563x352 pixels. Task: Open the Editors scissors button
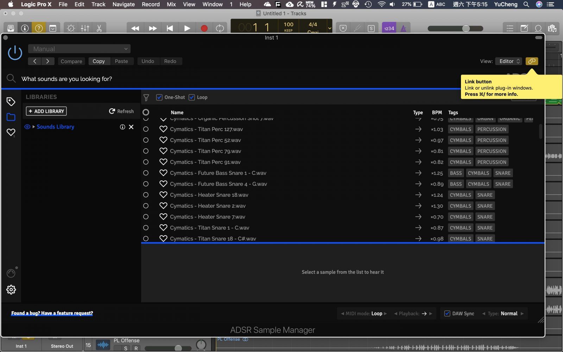(x=99, y=28)
